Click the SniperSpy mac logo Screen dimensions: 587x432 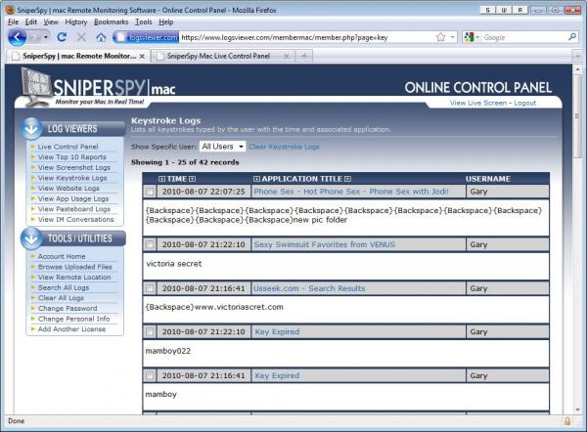click(x=98, y=87)
